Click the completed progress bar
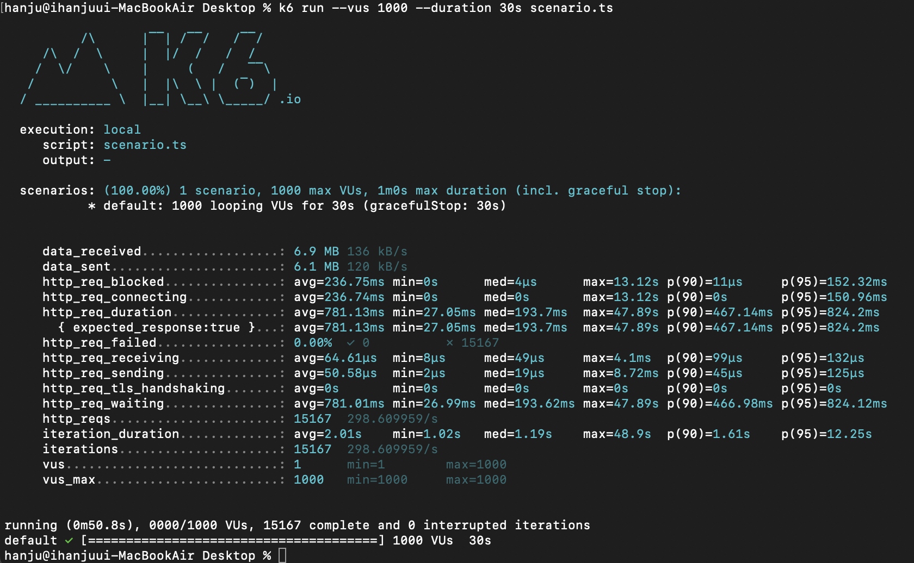This screenshot has height=563, width=914. (x=232, y=540)
